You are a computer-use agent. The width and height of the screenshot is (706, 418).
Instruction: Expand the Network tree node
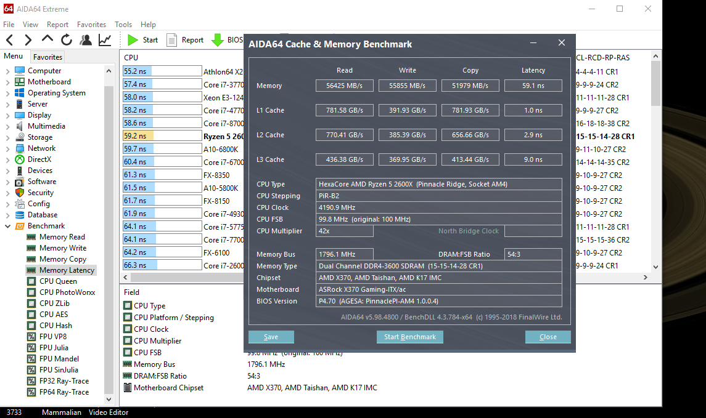[7, 149]
